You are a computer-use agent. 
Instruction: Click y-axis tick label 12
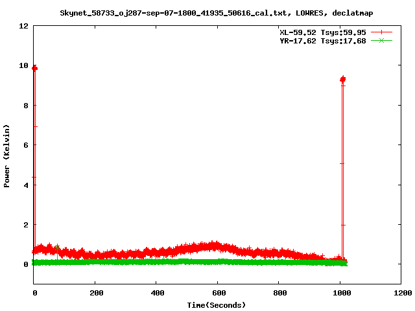click(23, 26)
